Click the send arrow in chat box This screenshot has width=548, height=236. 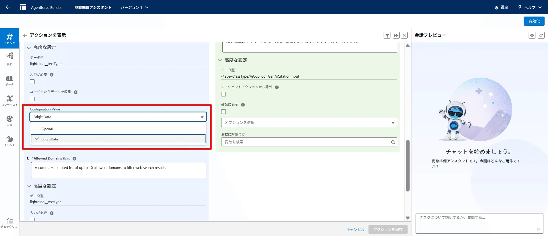538,229
